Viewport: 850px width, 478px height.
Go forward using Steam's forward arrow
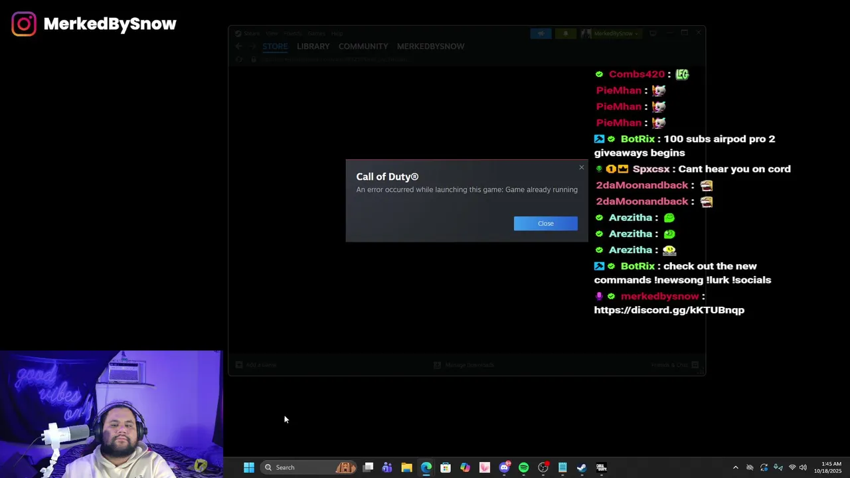(x=253, y=46)
